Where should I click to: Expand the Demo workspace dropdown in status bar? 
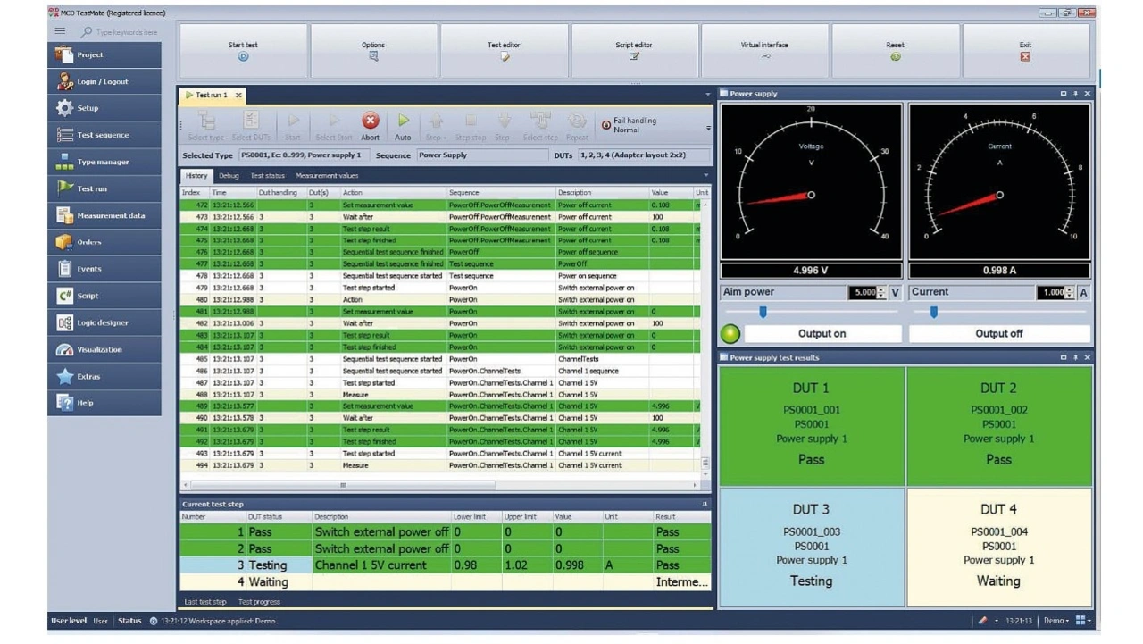point(1056,621)
